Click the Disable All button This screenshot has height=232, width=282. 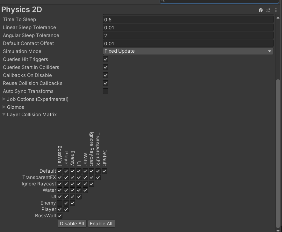72,224
